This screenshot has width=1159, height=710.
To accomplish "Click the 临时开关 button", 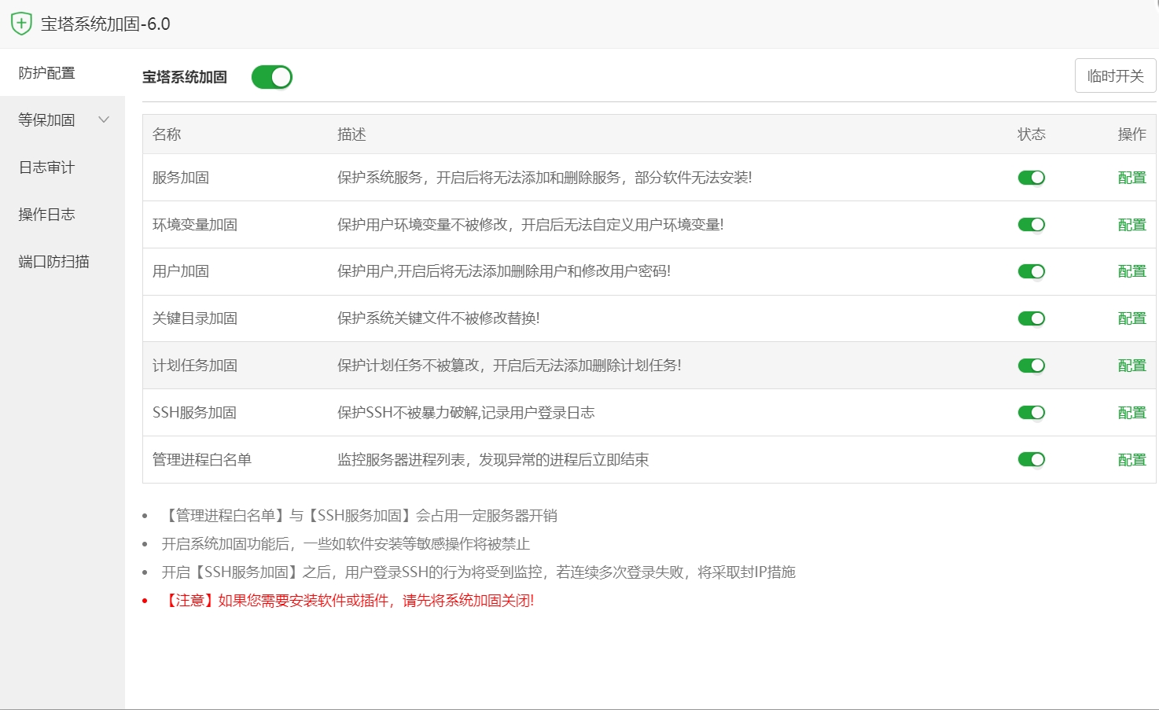I will (x=1115, y=76).
